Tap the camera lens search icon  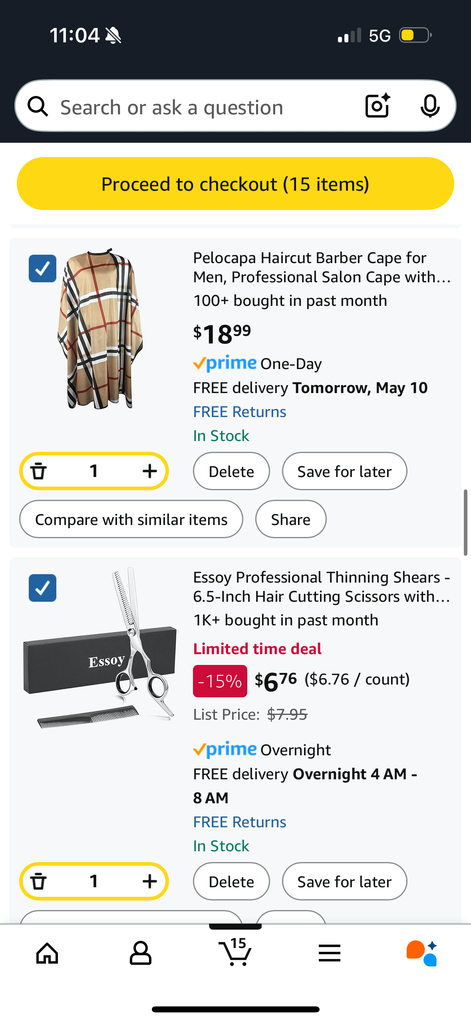[x=377, y=106]
